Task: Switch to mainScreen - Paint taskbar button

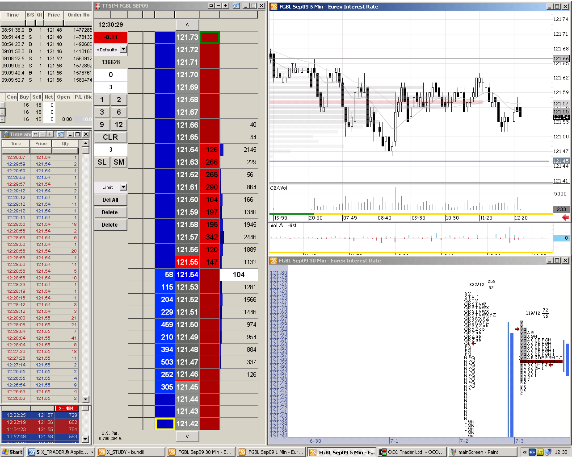Action: pyautogui.click(x=482, y=452)
